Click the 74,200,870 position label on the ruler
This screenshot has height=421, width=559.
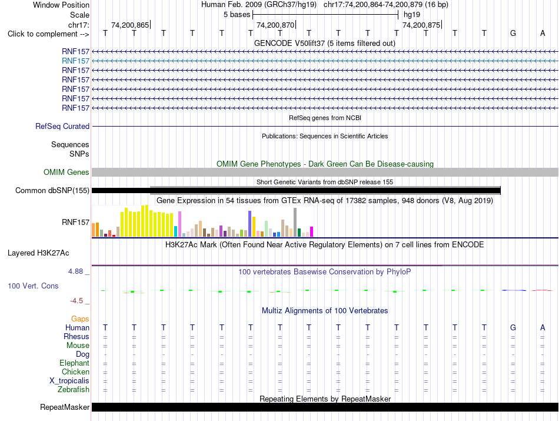click(275, 25)
